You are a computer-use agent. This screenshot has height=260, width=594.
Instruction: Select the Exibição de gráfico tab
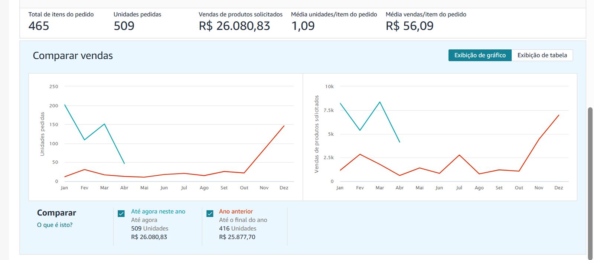(x=480, y=55)
